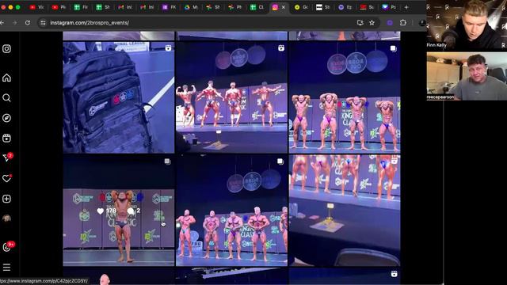The image size is (507, 285).
Task: Click the Create new post plus icon
Action: [6, 199]
